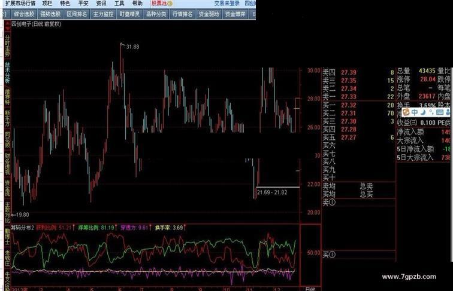The image size is (453, 291).
Task: Select the 同花顺 sidebar tab
Action: [7, 140]
